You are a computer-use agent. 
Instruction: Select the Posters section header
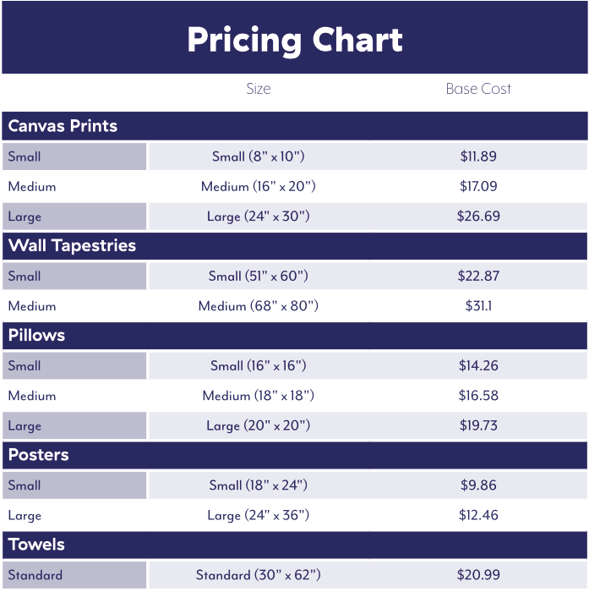(x=39, y=455)
